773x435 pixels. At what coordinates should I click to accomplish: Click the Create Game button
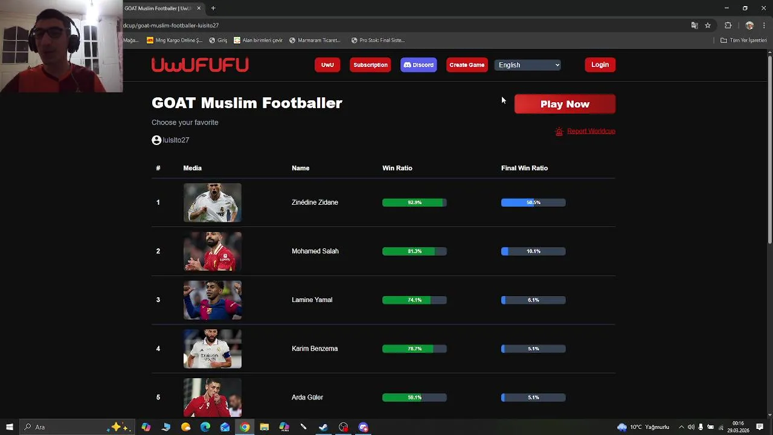467,65
